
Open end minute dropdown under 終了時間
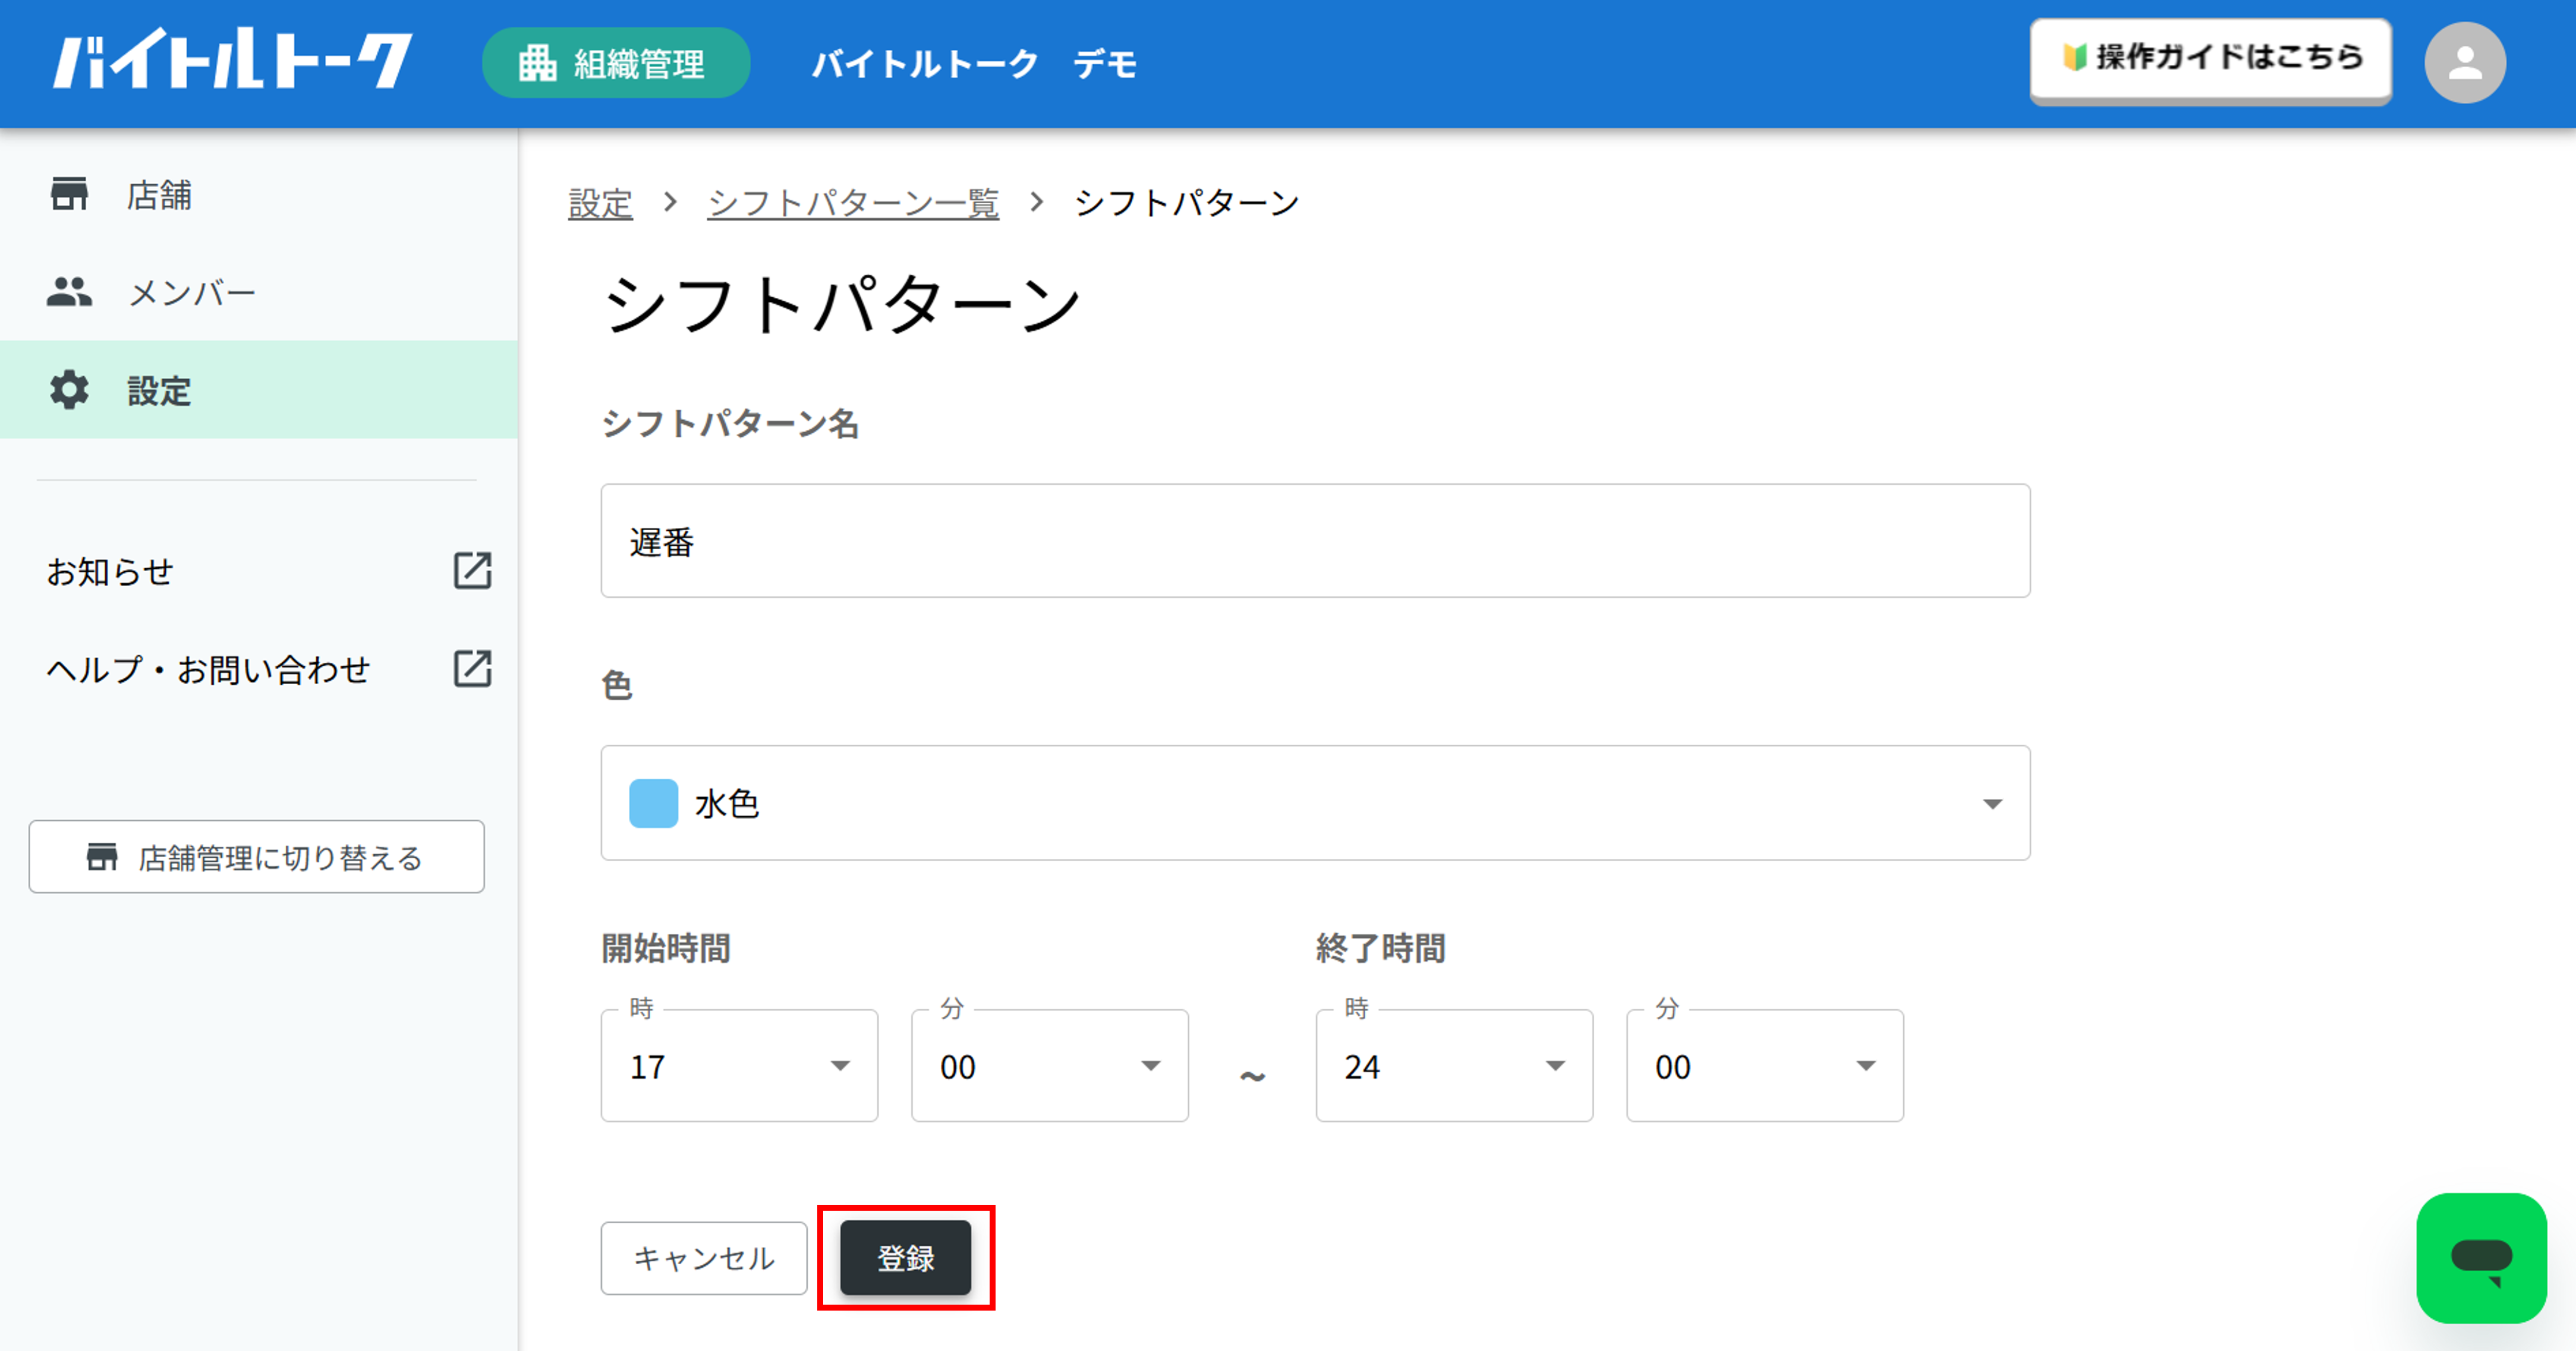1765,1066
